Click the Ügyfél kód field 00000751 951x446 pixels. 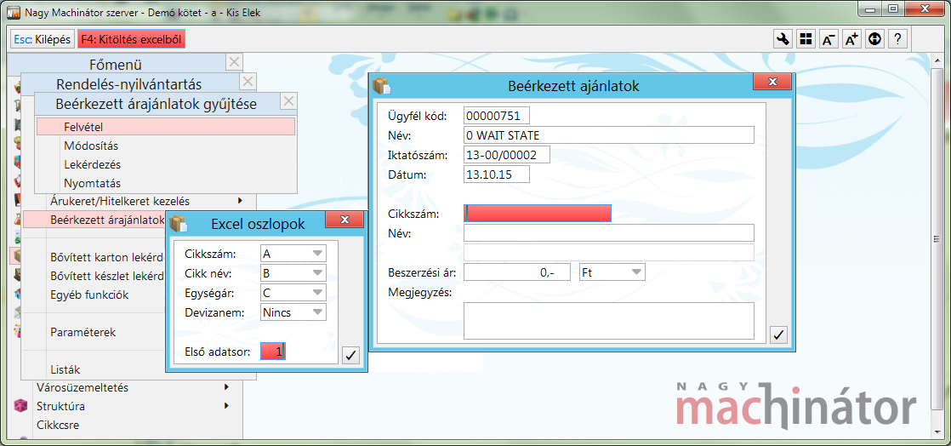point(496,115)
